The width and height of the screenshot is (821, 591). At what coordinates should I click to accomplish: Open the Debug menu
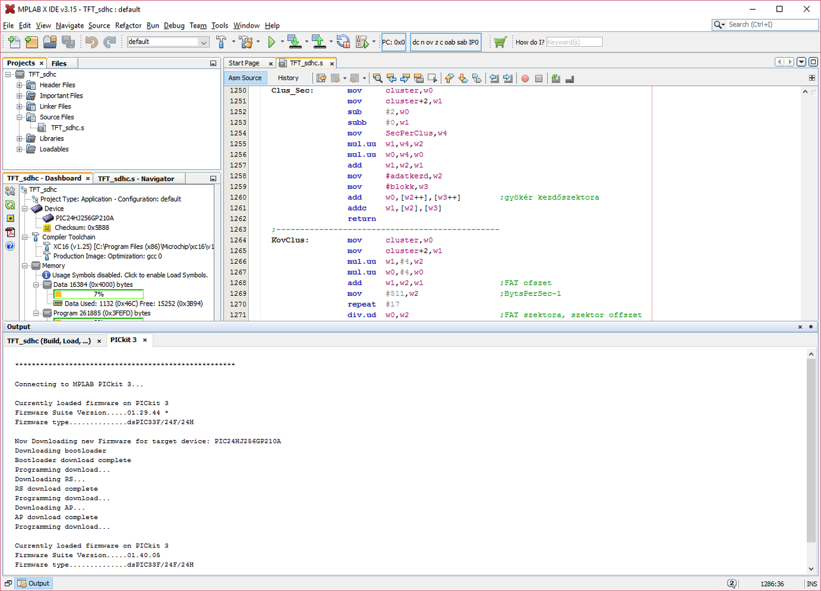(x=174, y=26)
